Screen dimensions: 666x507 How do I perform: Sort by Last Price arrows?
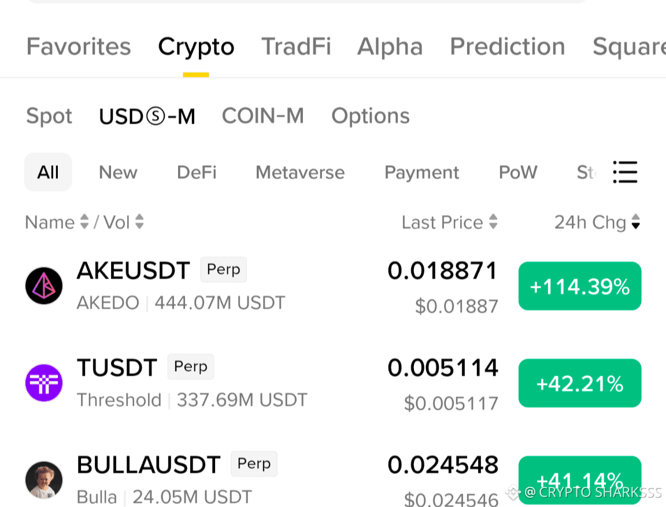click(x=493, y=221)
